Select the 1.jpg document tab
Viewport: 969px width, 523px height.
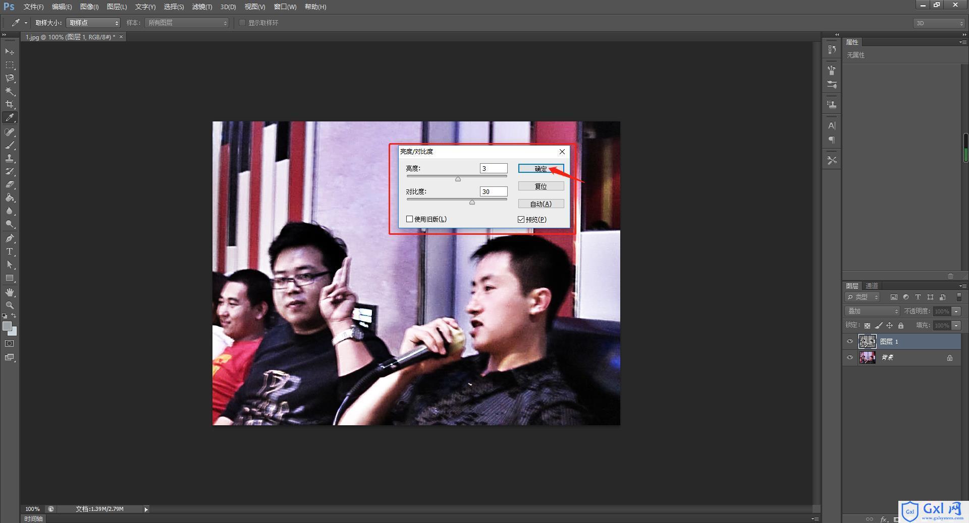[x=70, y=37]
